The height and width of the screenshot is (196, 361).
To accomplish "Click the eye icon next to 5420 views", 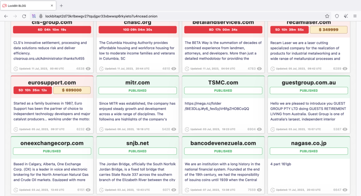I will 174,129.
